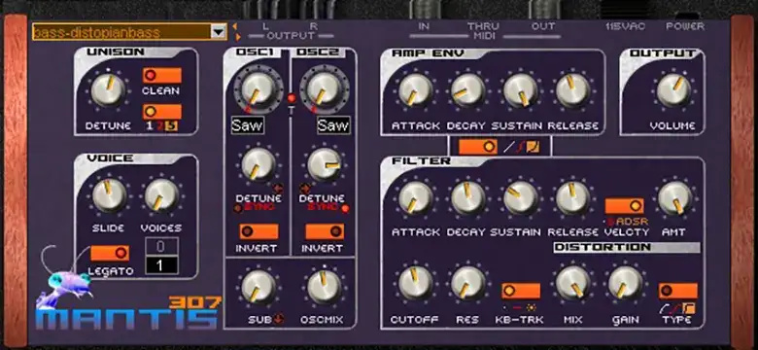Toggle OSC1 Sync LED
This screenshot has width=758, height=350.
tap(237, 208)
